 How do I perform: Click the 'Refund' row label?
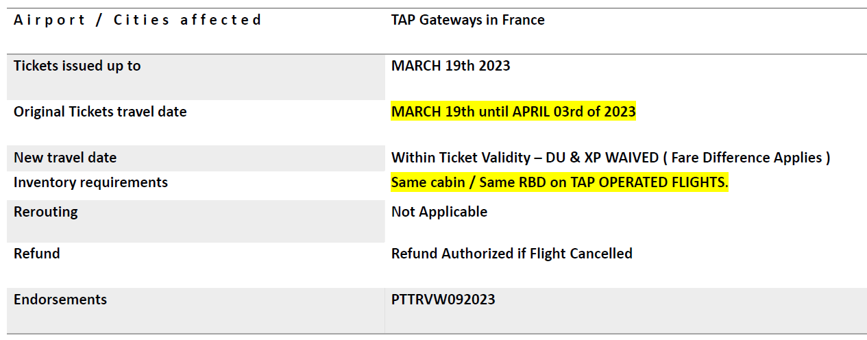[x=37, y=254]
